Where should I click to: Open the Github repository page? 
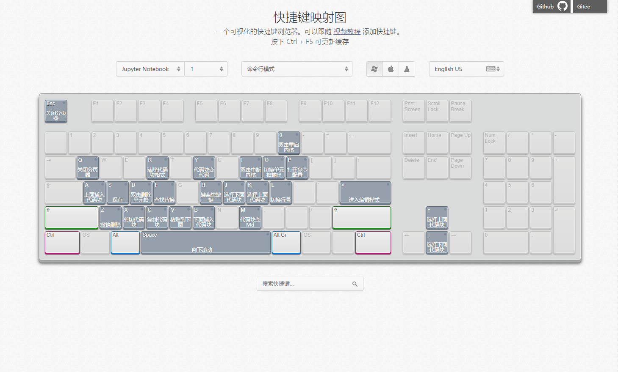pos(551,6)
